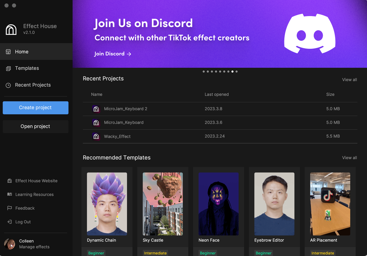Screen dimensions: 367x256
Task: Click the Wacky_Effect project name
Action: click(x=117, y=136)
